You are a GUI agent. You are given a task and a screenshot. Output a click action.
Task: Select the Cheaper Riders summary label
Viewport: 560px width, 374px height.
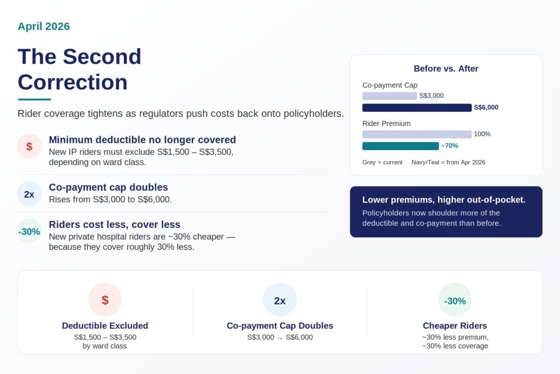[x=455, y=326]
